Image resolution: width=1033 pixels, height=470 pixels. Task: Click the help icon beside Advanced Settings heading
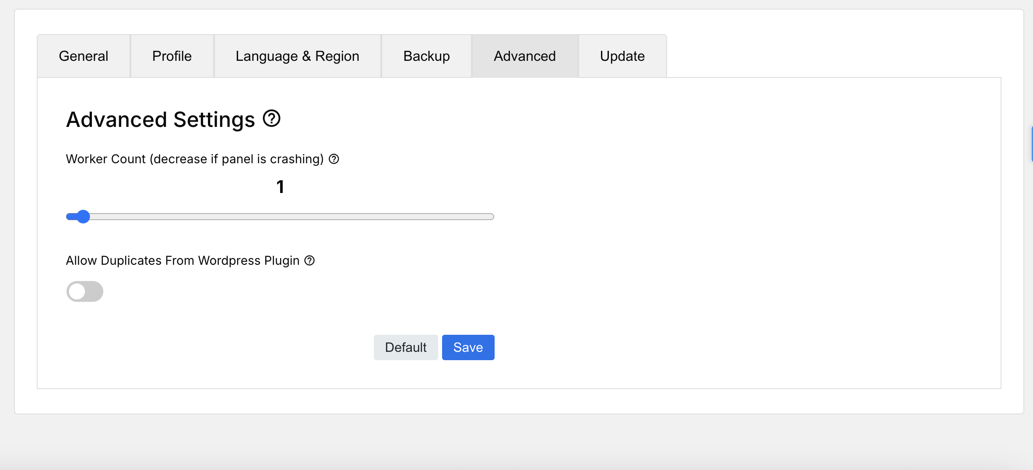coord(271,119)
